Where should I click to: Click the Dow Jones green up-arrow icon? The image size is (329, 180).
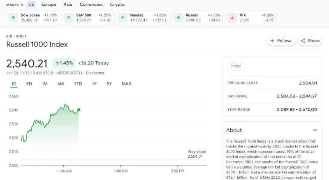13,18
